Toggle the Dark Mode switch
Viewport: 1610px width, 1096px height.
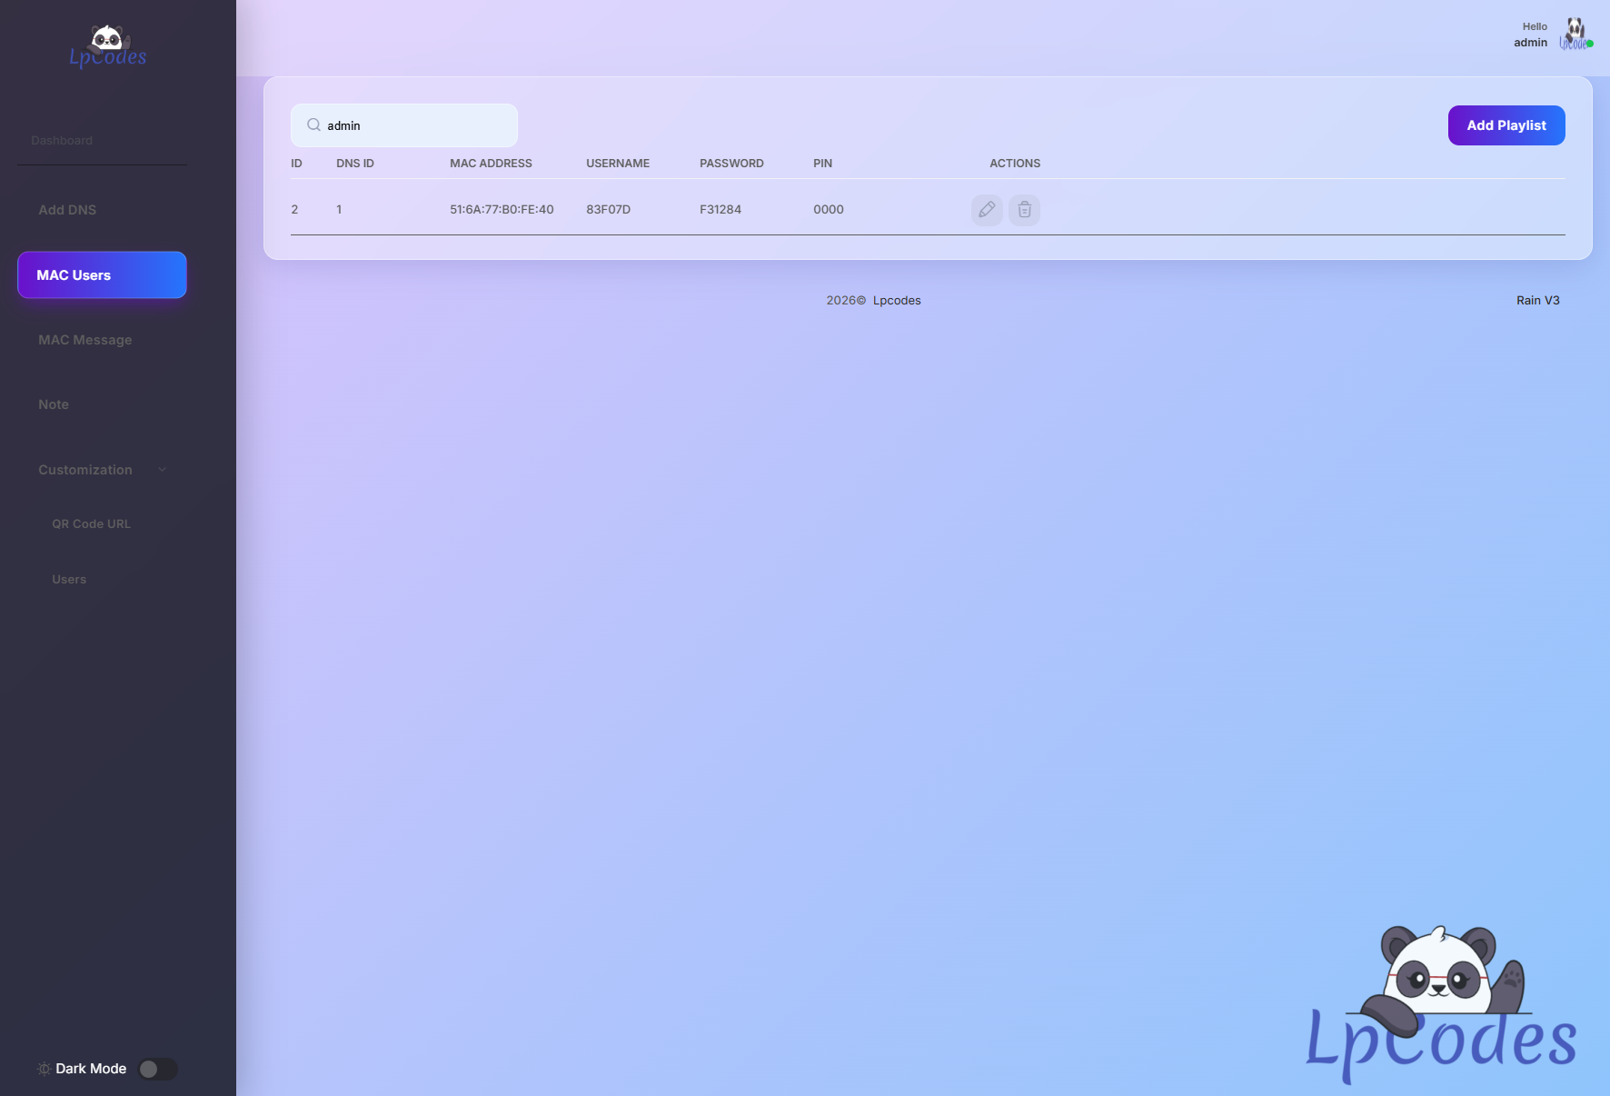click(158, 1069)
